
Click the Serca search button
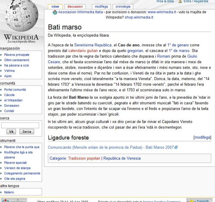point(27,132)
